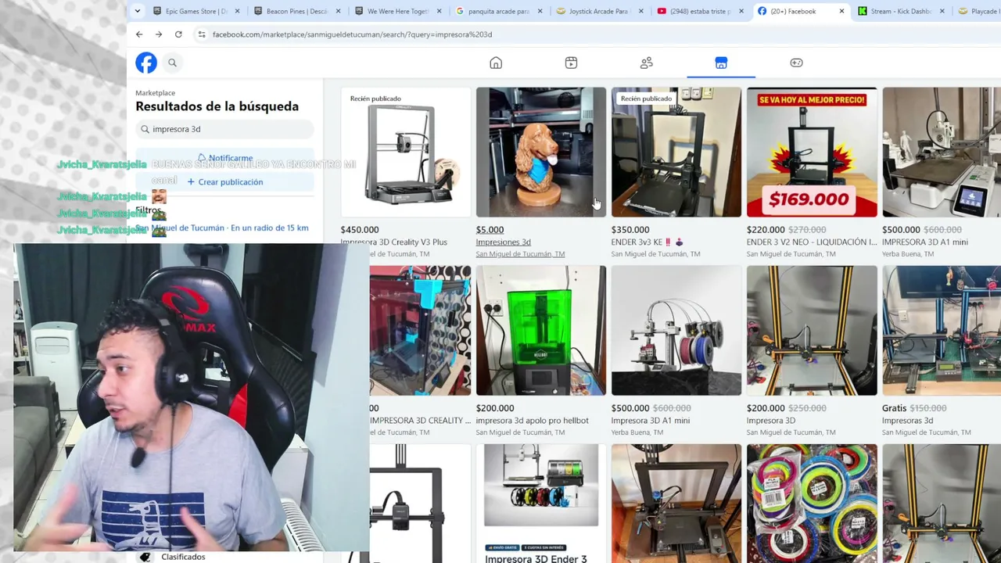Viewport: 1001px width, 563px height.
Task: Open the dog figurine Impresiones 3d thumbnail
Action: (541, 152)
